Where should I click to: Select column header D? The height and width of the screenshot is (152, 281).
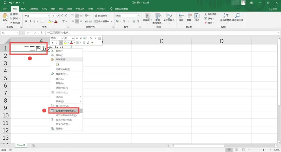tap(222, 41)
